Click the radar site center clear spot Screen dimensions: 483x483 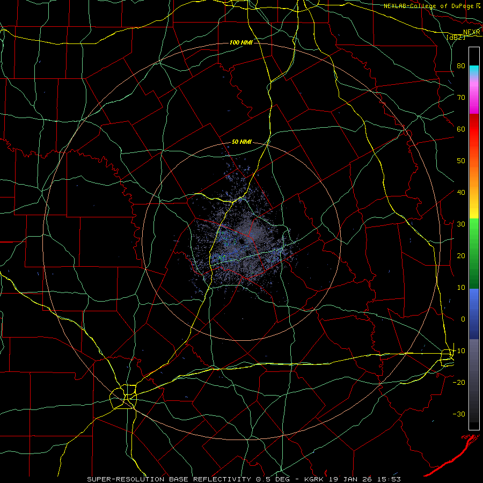coord(242,241)
